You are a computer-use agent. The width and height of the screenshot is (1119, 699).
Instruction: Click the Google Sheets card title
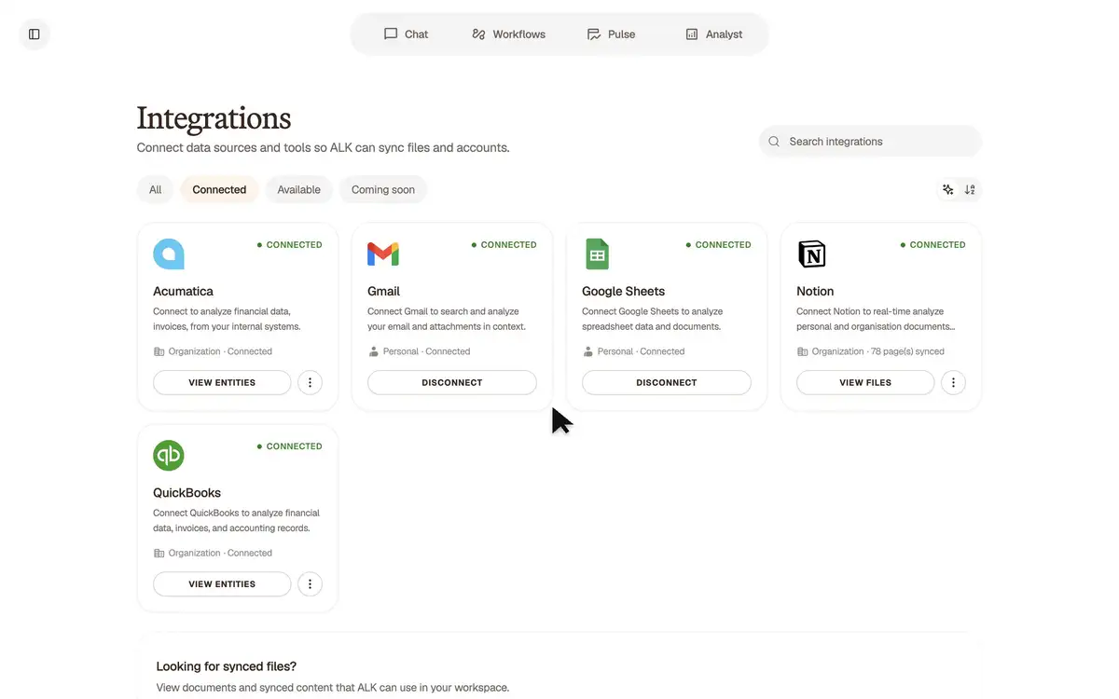coord(624,291)
